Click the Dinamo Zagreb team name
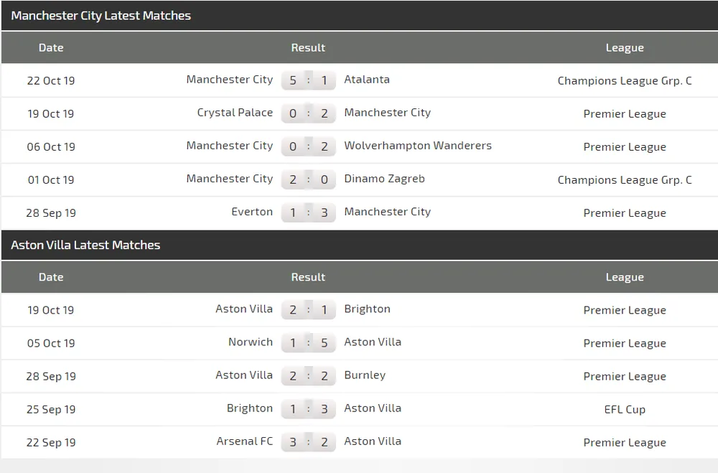The width and height of the screenshot is (718, 473). (384, 179)
